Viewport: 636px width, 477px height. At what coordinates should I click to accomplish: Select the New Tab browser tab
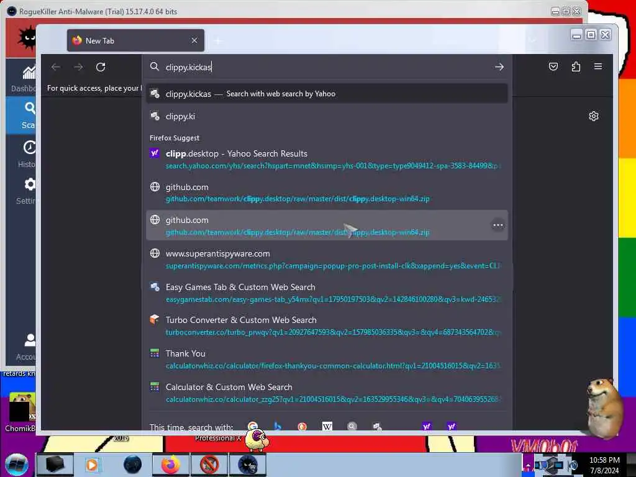135,40
